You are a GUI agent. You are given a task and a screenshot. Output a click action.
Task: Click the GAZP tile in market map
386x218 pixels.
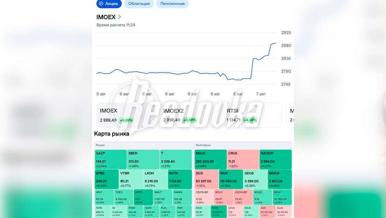(x=110, y=159)
